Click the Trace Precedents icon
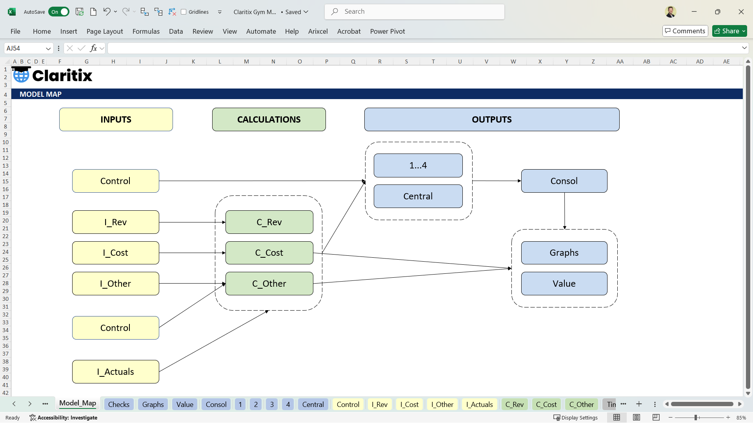Screen dimensions: 753x423 144,12
